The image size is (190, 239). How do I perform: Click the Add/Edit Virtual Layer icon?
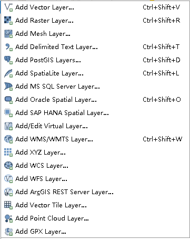[8, 126]
